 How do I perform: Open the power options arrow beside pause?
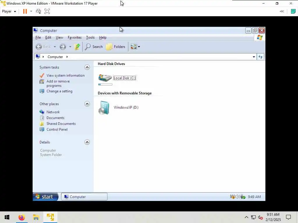(x=31, y=11)
